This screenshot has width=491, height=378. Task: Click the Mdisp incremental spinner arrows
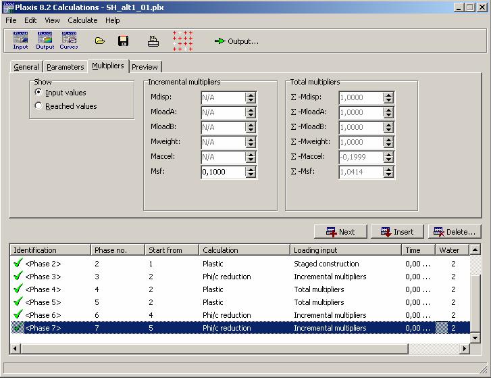(x=251, y=97)
